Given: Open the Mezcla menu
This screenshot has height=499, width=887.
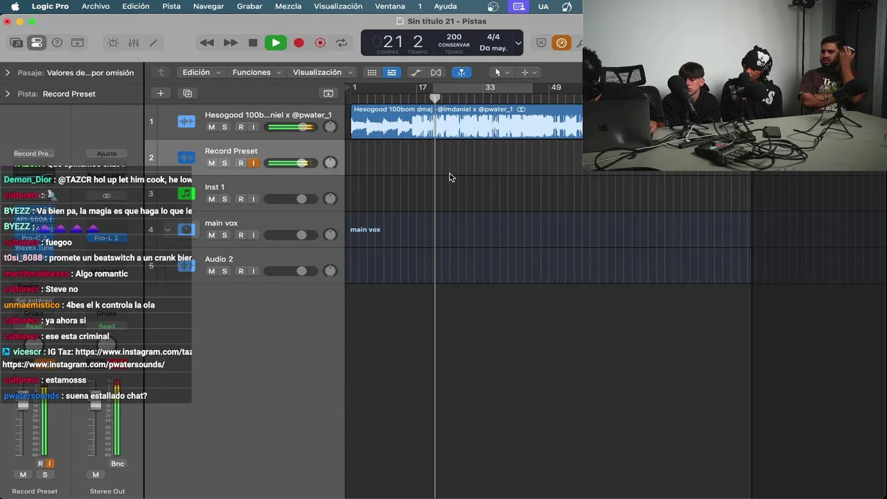Looking at the screenshot, I should click(288, 6).
